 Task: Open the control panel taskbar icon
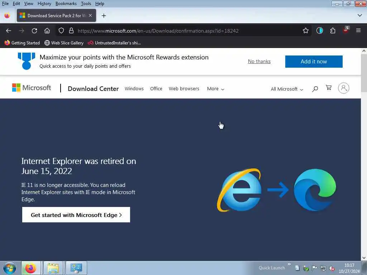[x=76, y=268]
